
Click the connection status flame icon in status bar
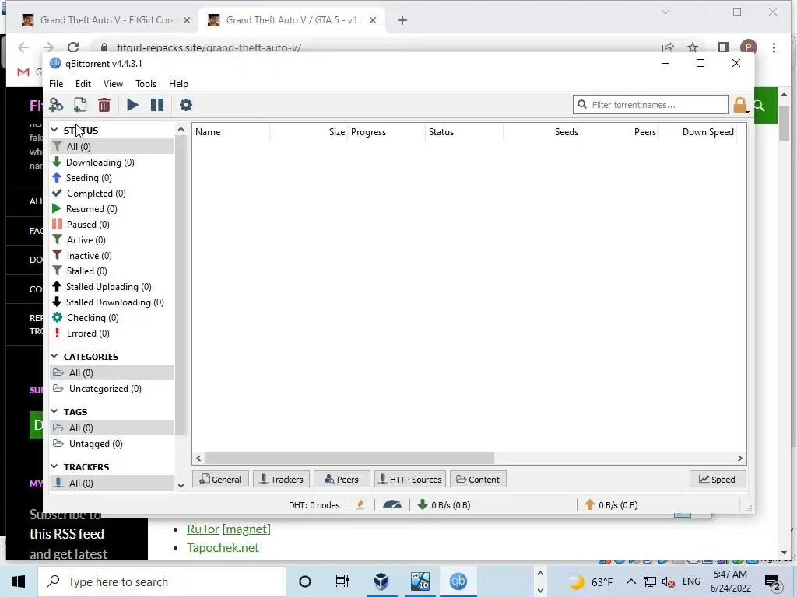[360, 504]
